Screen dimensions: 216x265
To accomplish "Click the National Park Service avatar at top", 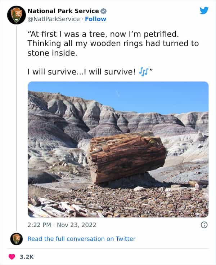I will (16, 15).
